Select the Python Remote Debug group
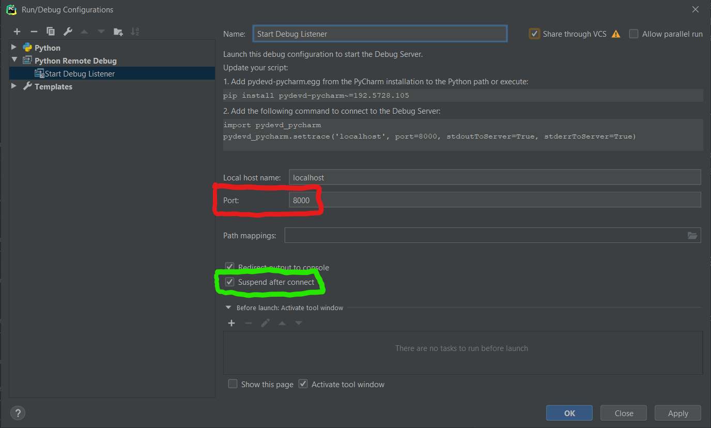 point(75,60)
